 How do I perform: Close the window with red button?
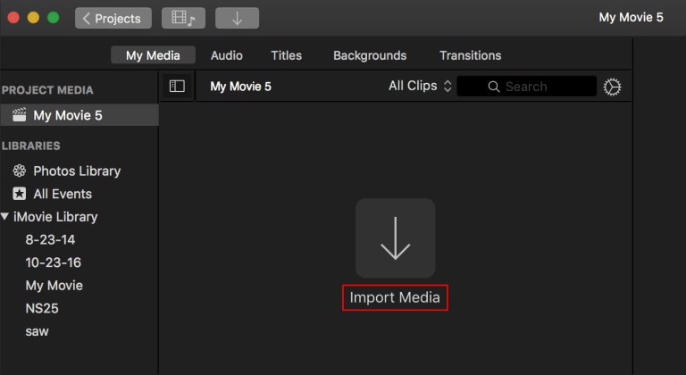13,18
